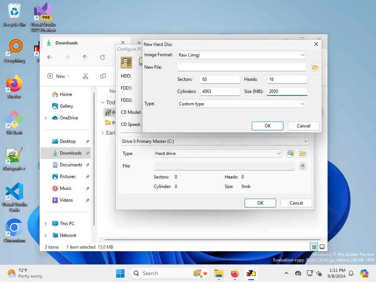Go up one folder in Explorer
Image resolution: width=376 pixels, height=282 pixels.
(x=85, y=57)
